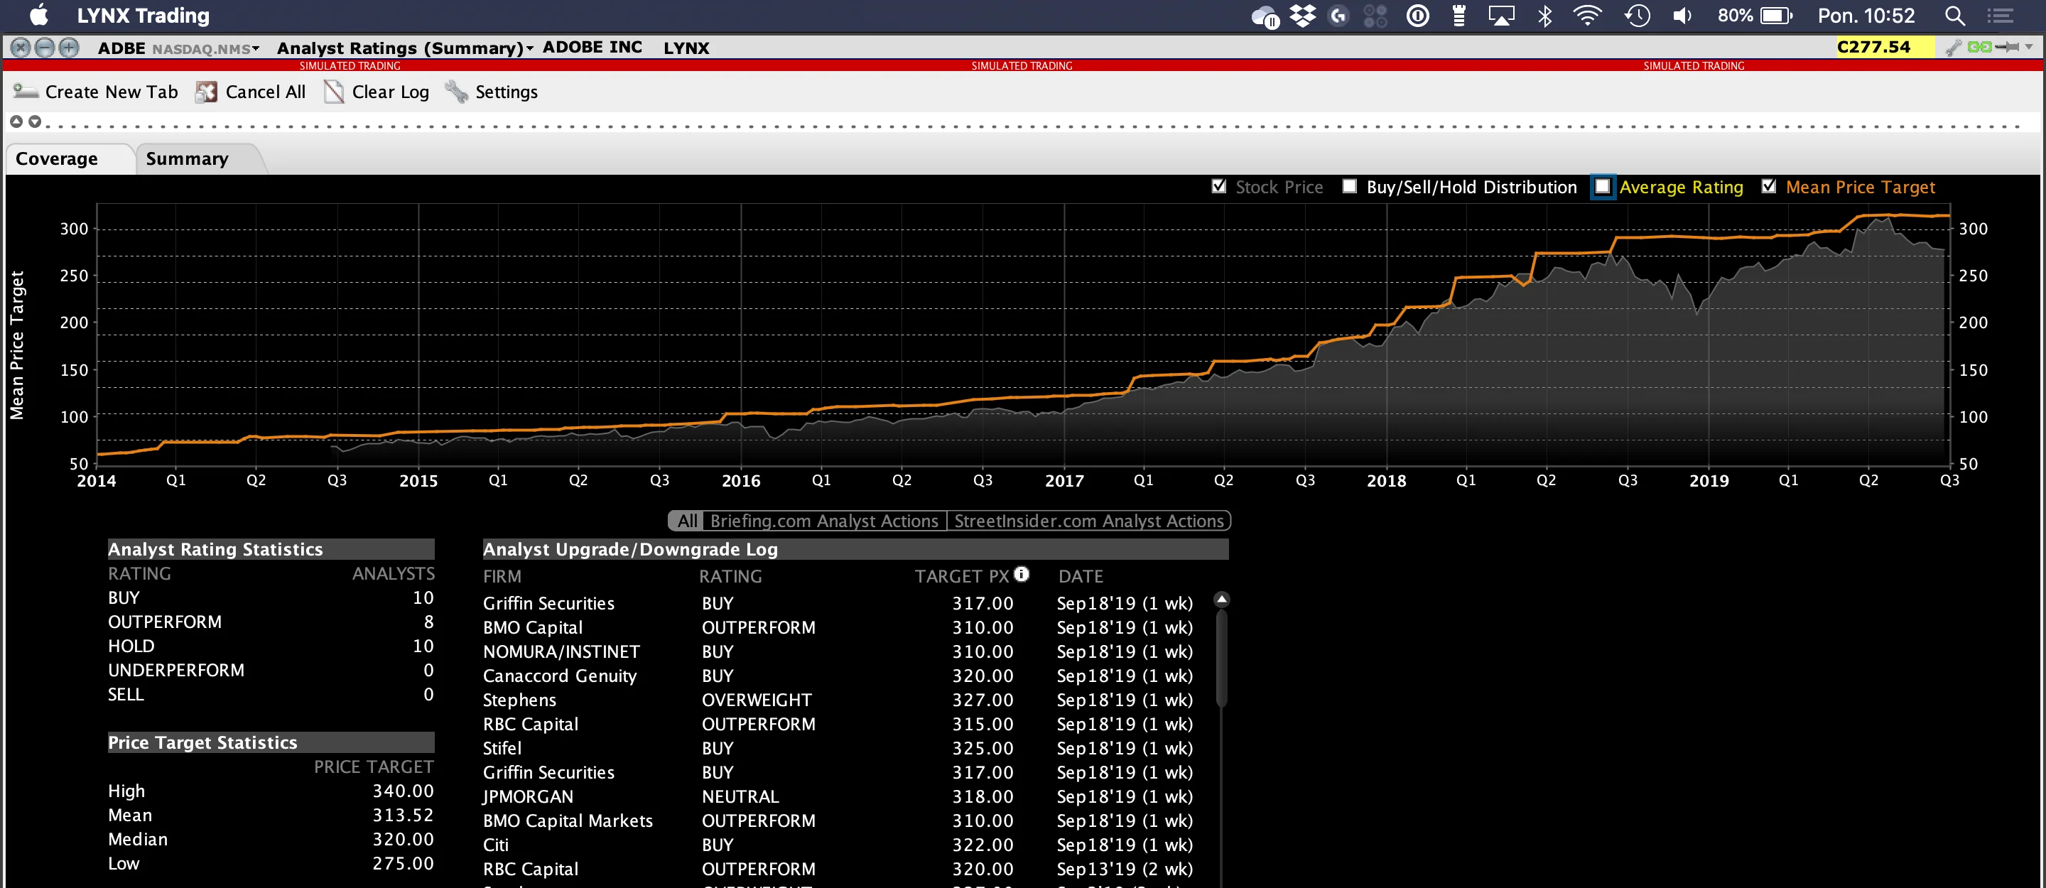Click the Clear Log page icon
The height and width of the screenshot is (888, 2046).
(334, 92)
